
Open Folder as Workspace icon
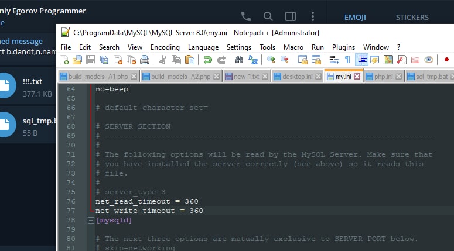click(415, 60)
